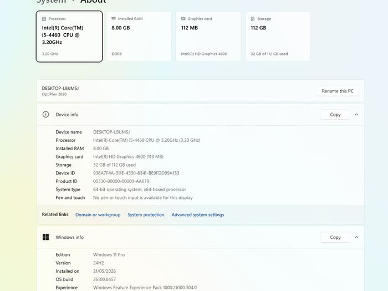Click the System type value text
The image size is (388, 291).
click(139, 190)
